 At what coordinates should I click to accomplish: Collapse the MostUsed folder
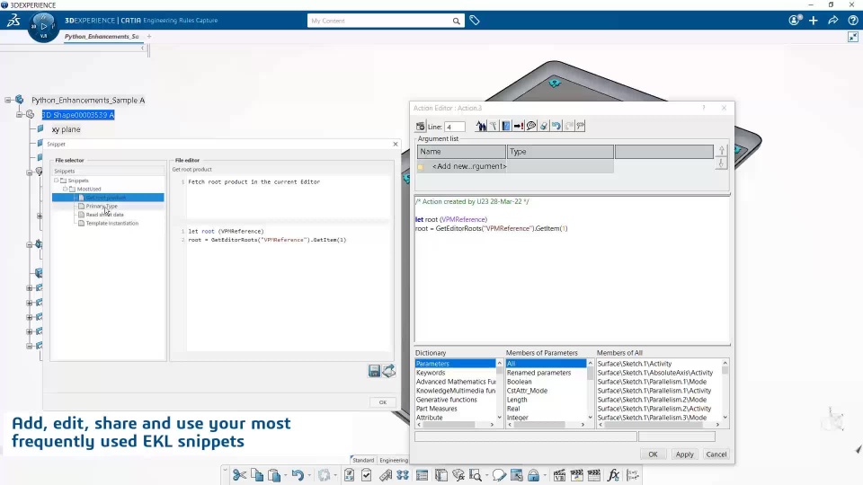coord(65,189)
